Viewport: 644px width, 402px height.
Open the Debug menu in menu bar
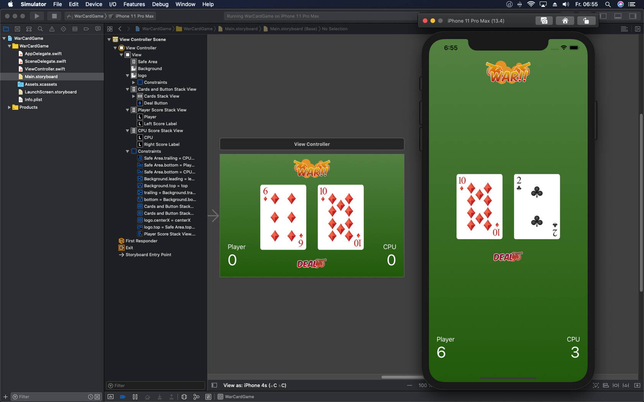tap(160, 4)
